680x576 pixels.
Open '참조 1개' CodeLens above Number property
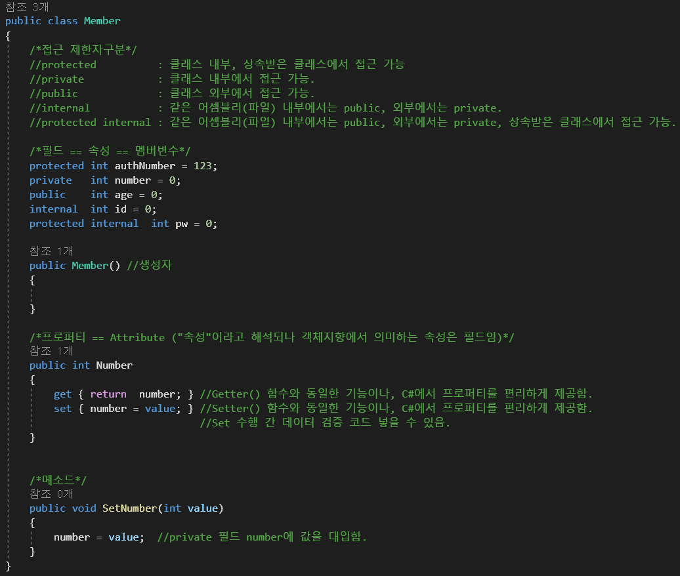(52, 350)
